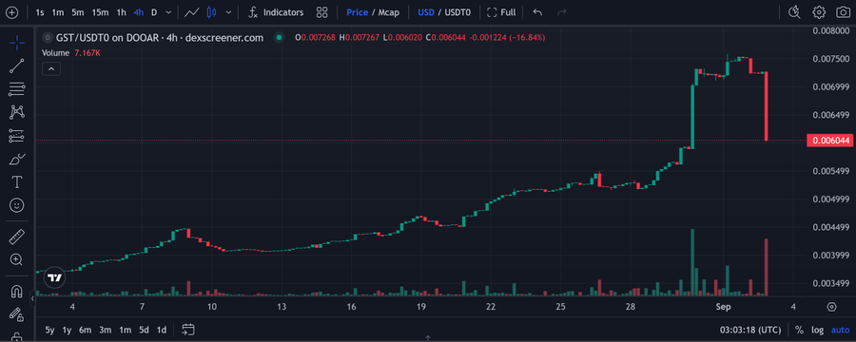The image size is (856, 342).
Task: Toggle auto scale mode
Action: 840,330
